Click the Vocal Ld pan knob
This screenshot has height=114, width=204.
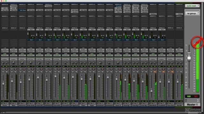(x=118, y=63)
